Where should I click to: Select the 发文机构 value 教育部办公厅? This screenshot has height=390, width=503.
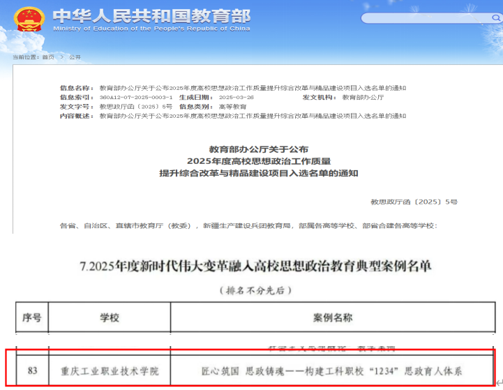click(x=363, y=97)
